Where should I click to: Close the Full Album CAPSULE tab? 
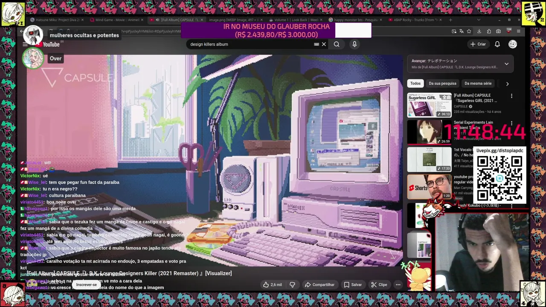202,20
